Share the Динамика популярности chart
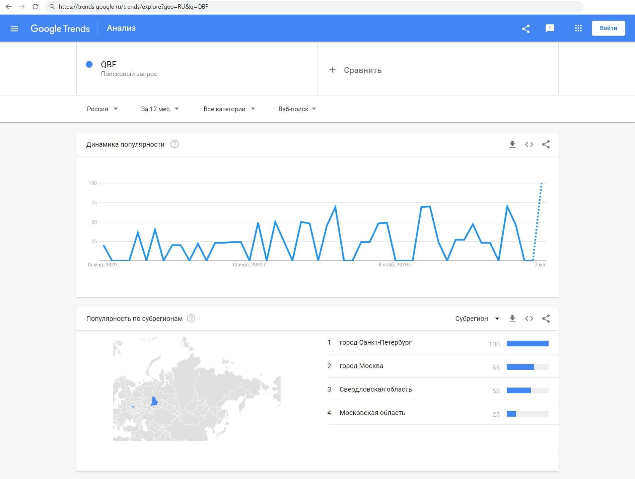Image resolution: width=635 pixels, height=479 pixels. (546, 144)
